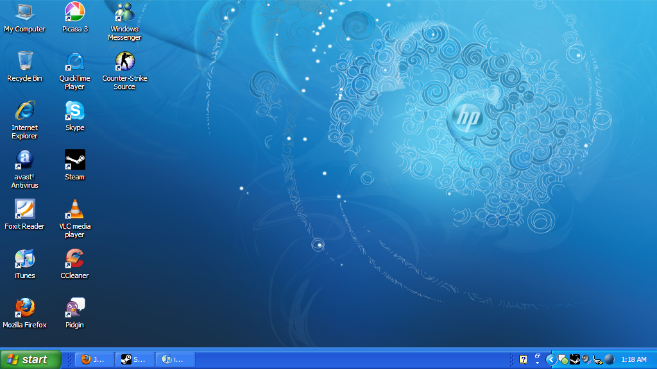
Task: Select the CCleaner desktop shortcut
Action: point(74,264)
